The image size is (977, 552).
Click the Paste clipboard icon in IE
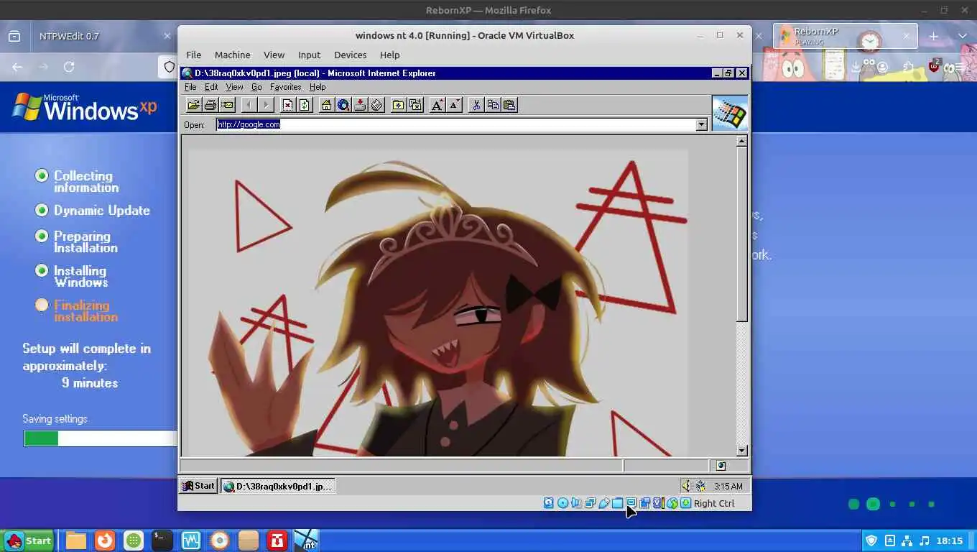[510, 105]
